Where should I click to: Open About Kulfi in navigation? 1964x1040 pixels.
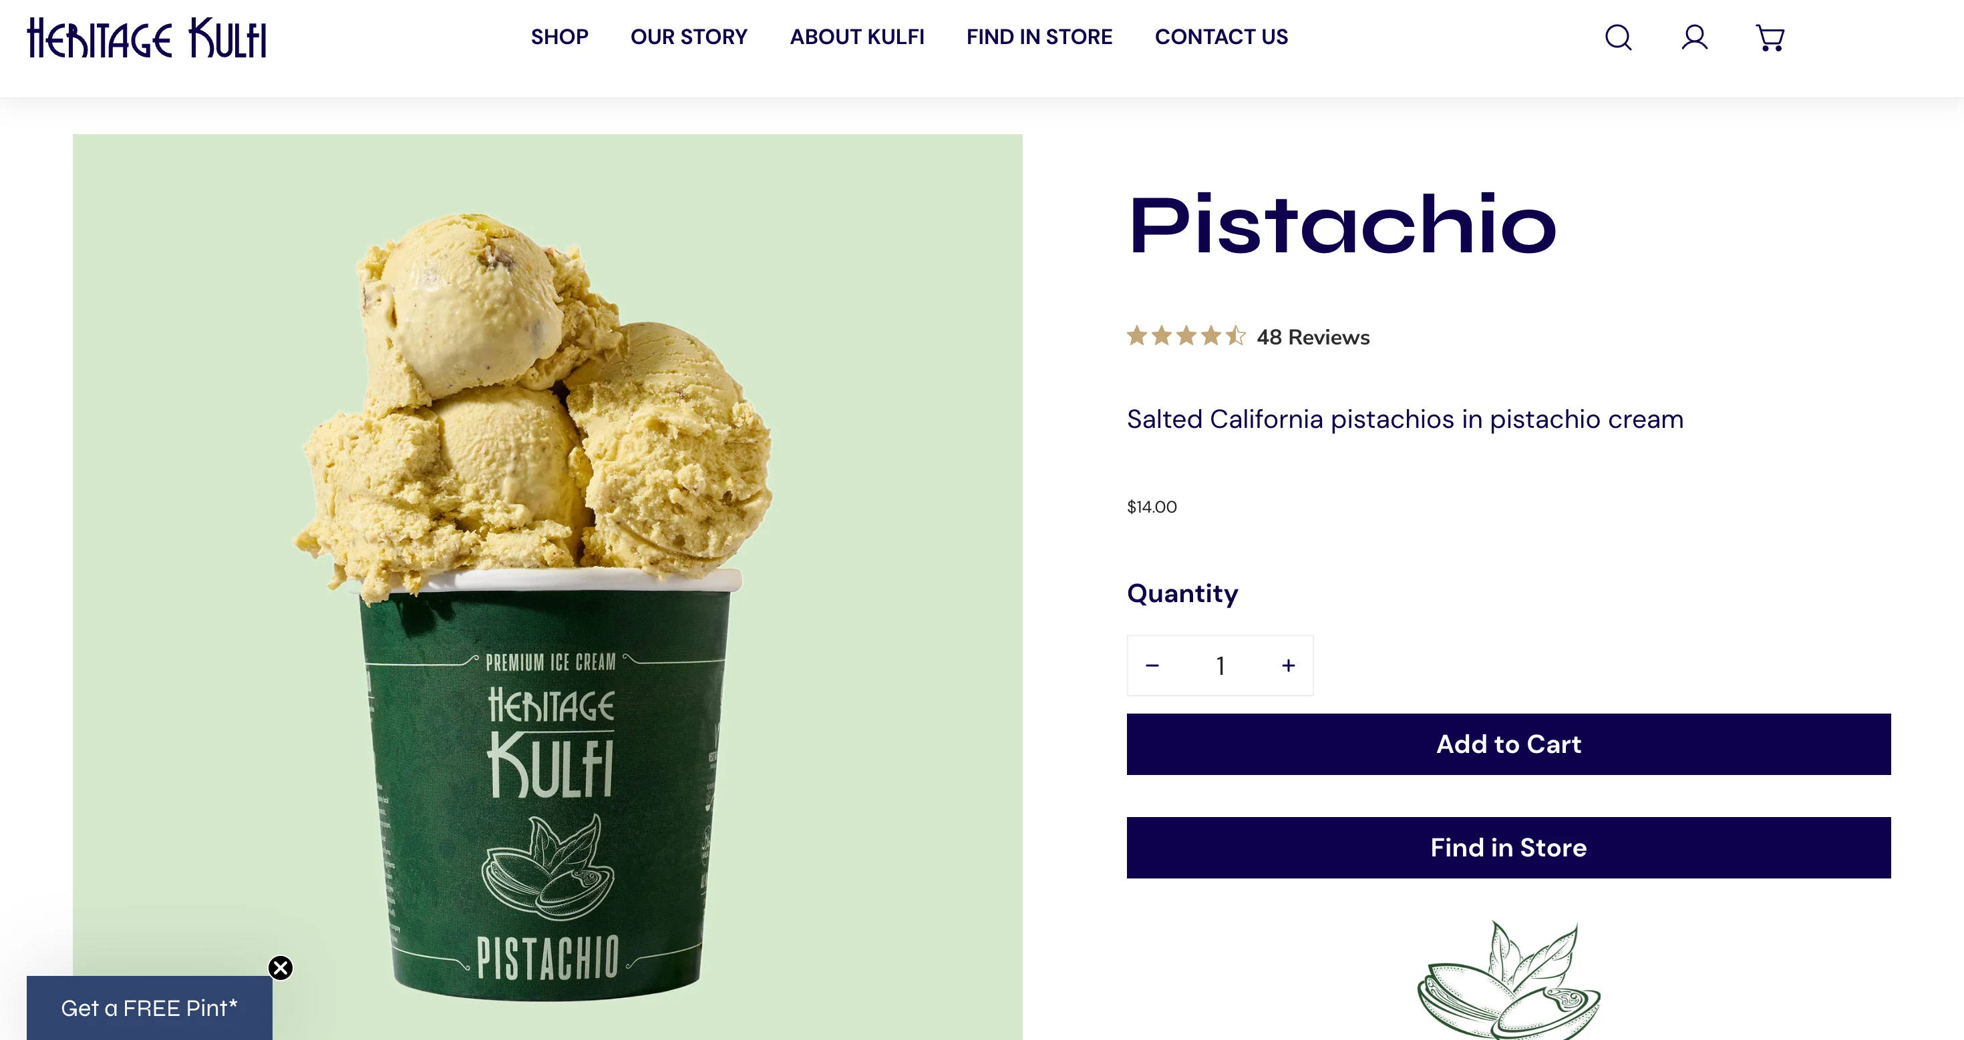click(x=857, y=37)
